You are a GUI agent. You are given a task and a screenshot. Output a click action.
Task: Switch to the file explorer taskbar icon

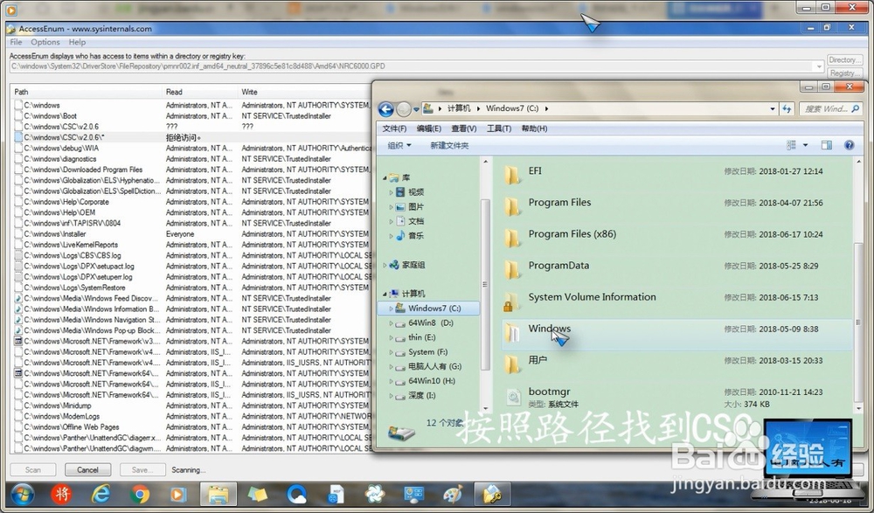click(218, 494)
